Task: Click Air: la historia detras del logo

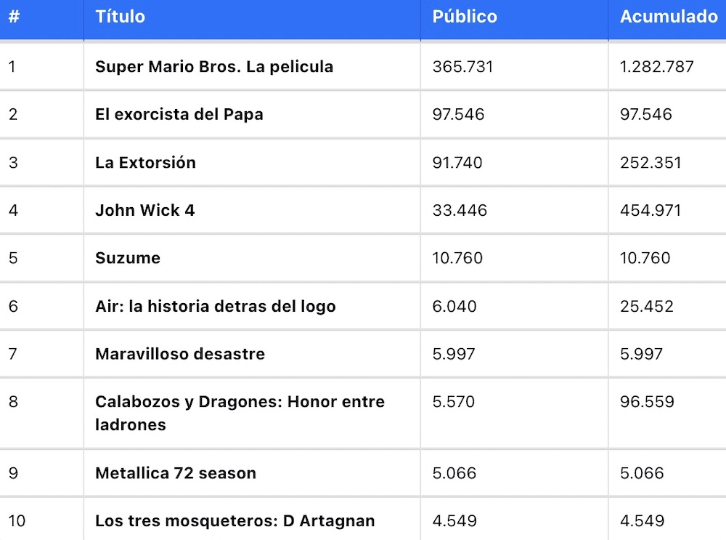Action: click(216, 307)
